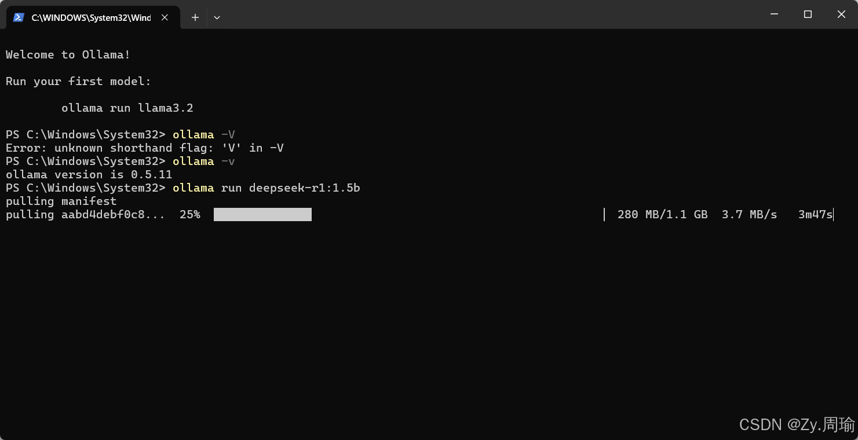Maximize the terminal window

coord(808,14)
